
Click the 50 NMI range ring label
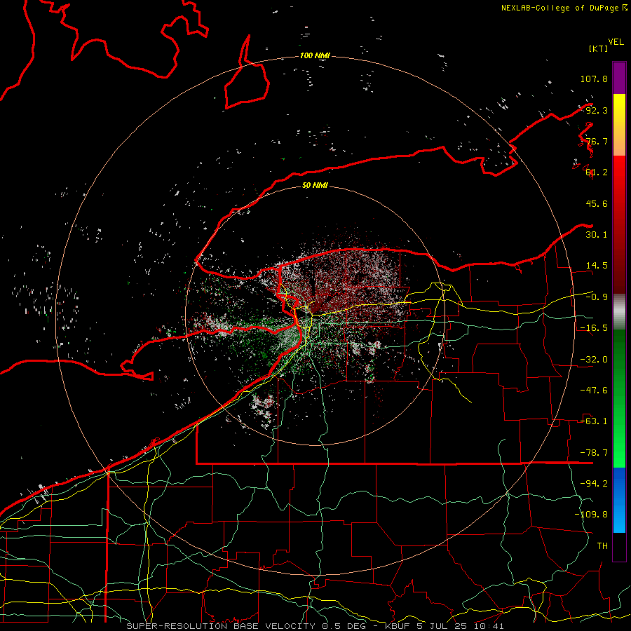(x=315, y=186)
